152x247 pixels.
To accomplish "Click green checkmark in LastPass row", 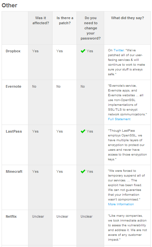I will (x=83, y=131).
